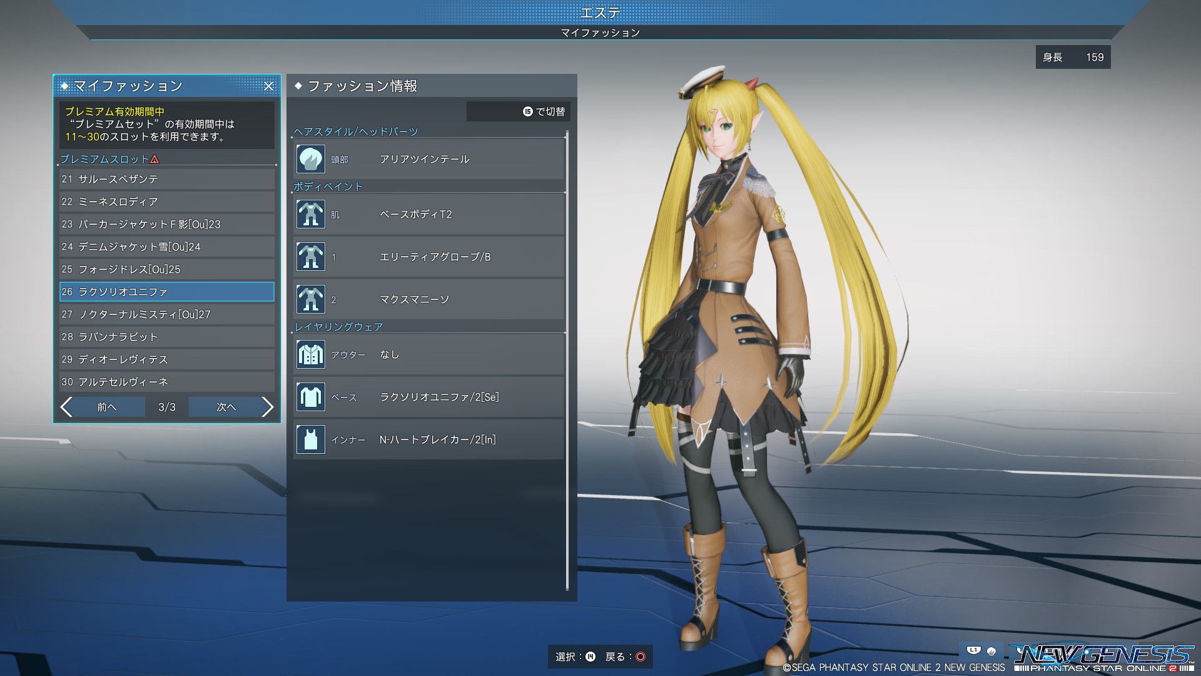
Task: Click the 選択 controller button icon
Action: pyautogui.click(x=590, y=657)
